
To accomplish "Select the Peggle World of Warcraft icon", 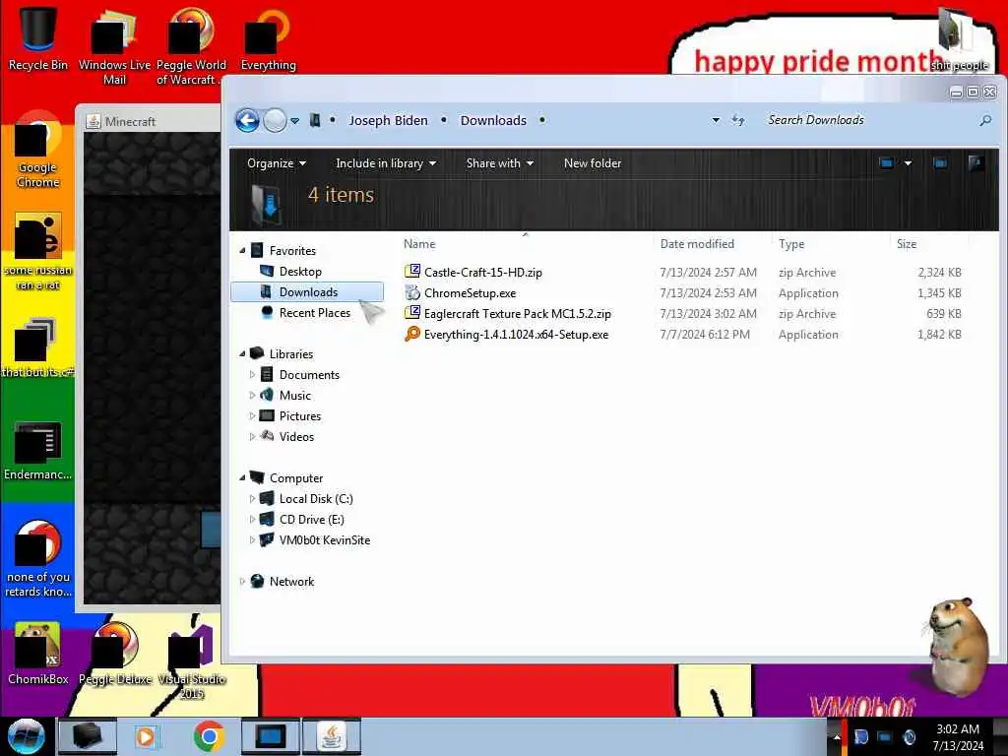I will pos(190,46).
